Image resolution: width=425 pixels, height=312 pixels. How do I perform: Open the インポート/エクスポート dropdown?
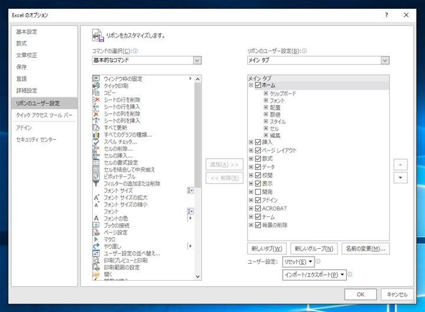pyautogui.click(x=315, y=275)
